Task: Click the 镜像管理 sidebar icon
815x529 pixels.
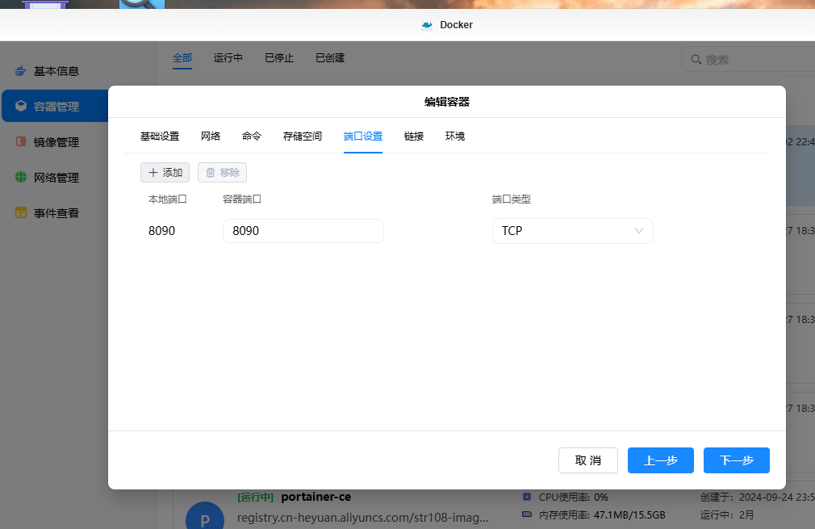Action: point(21,142)
